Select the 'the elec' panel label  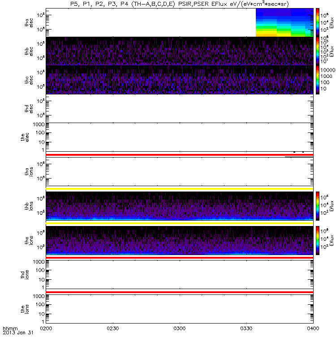pyautogui.click(x=25, y=137)
